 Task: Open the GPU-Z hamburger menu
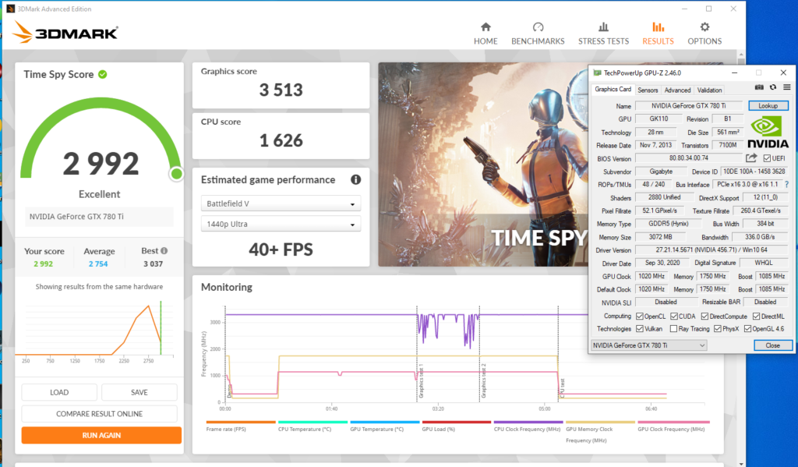click(787, 87)
